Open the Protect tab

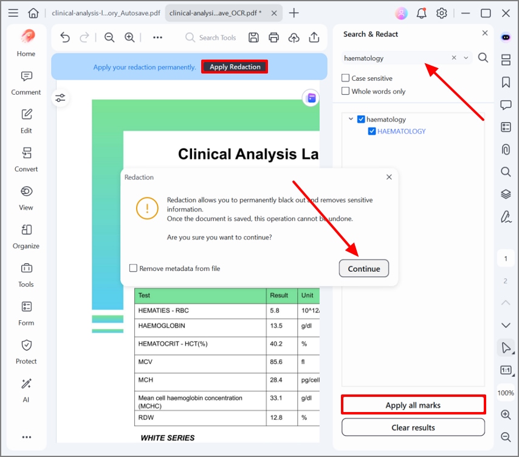tap(26, 352)
